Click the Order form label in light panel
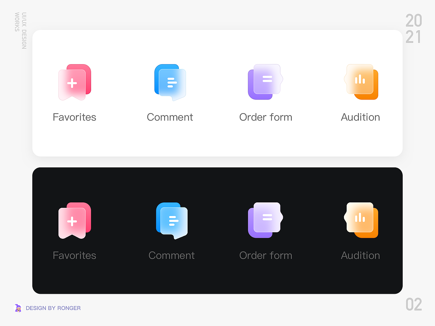 pyautogui.click(x=266, y=117)
